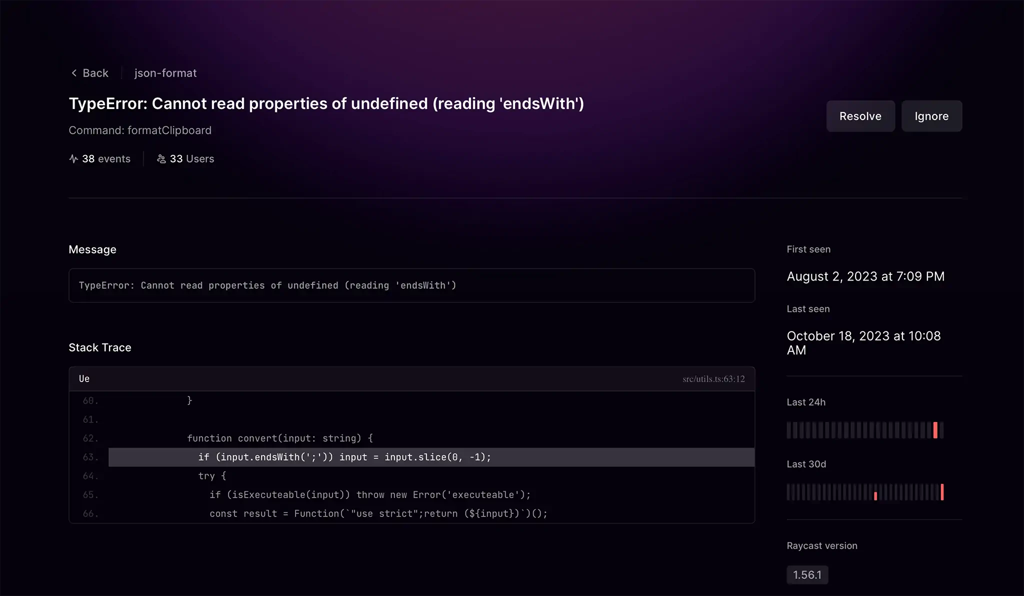
Task: Click inside the Message error text box
Action: 411,285
